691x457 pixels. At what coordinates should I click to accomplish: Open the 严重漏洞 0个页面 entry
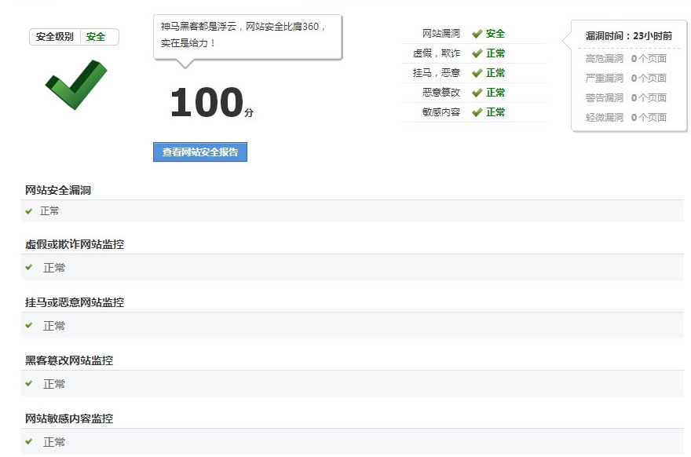(626, 79)
